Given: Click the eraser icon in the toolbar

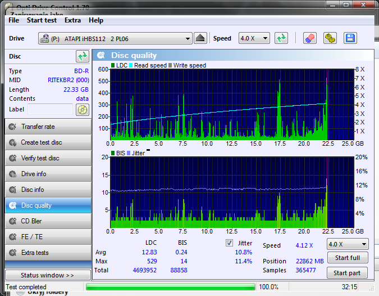Looking at the screenshot, I should tap(310, 38).
